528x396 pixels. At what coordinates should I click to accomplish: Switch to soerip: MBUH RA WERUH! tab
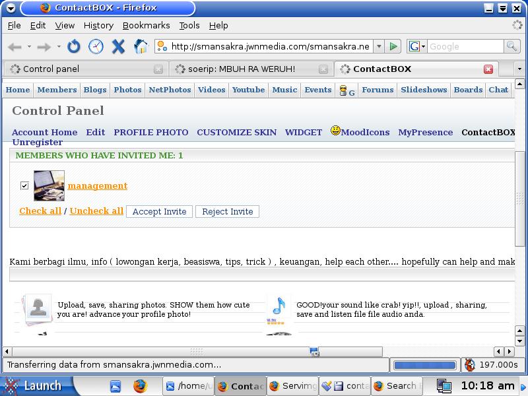pyautogui.click(x=251, y=69)
